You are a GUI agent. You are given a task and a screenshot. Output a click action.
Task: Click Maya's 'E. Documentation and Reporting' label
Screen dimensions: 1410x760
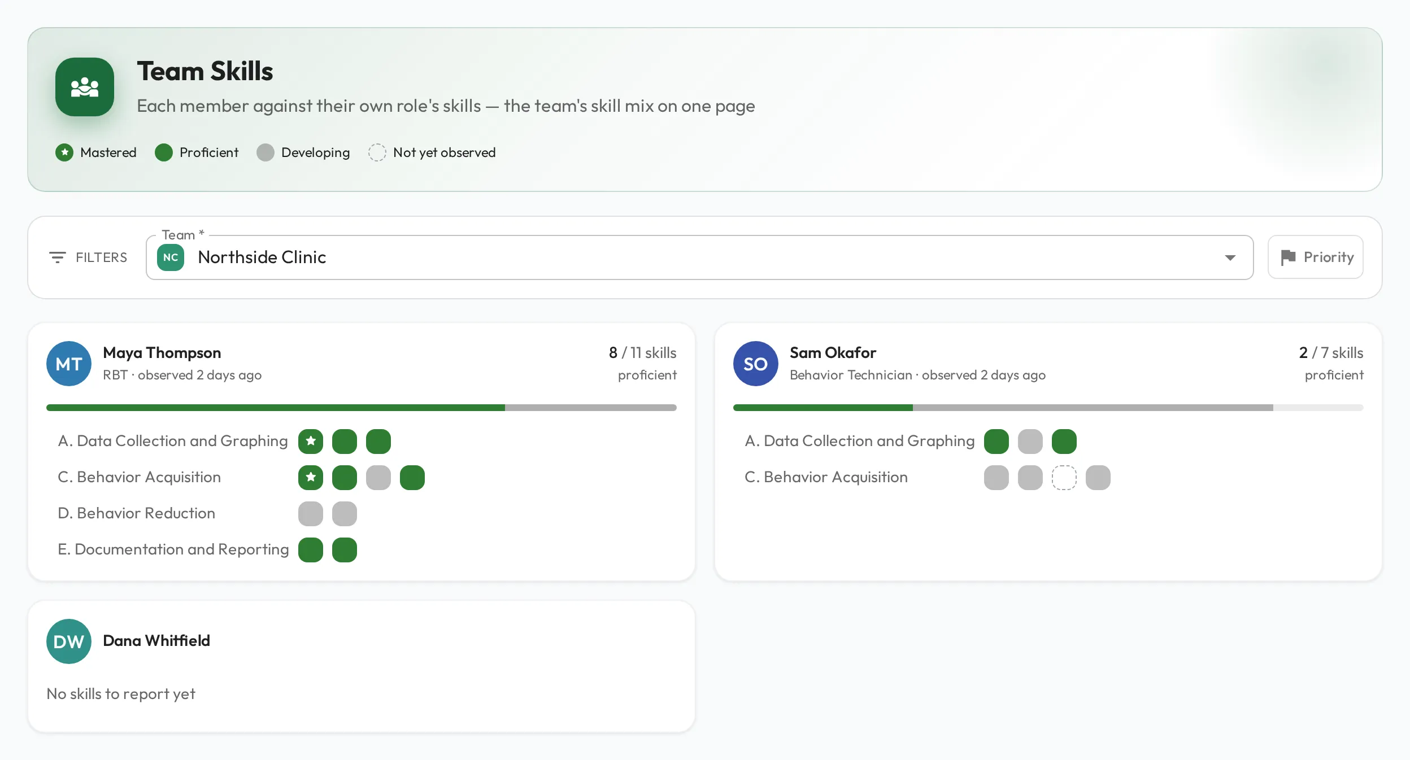click(x=173, y=549)
